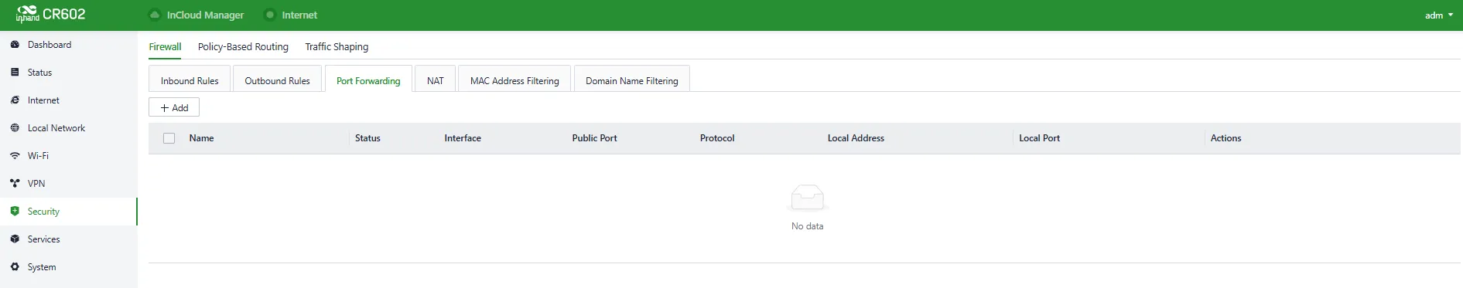Viewport: 1463px width, 288px height.
Task: Click the Internet status label in header
Action: [x=299, y=15]
